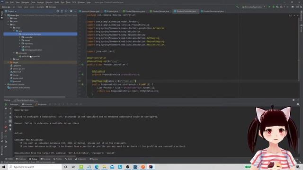Click the Spring bean gutter icon beside class ProductController

click(x=82, y=65)
